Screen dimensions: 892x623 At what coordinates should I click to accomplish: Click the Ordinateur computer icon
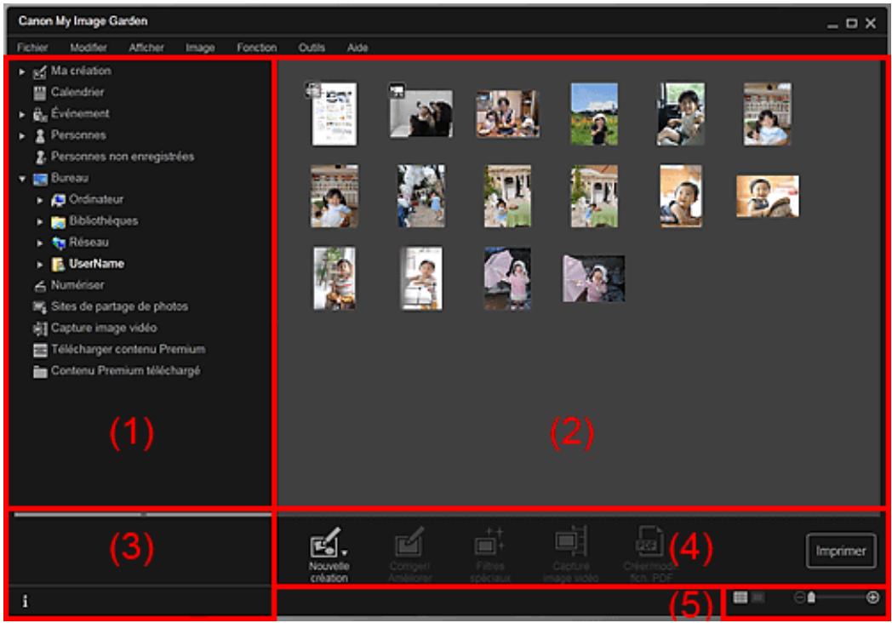[x=58, y=200]
